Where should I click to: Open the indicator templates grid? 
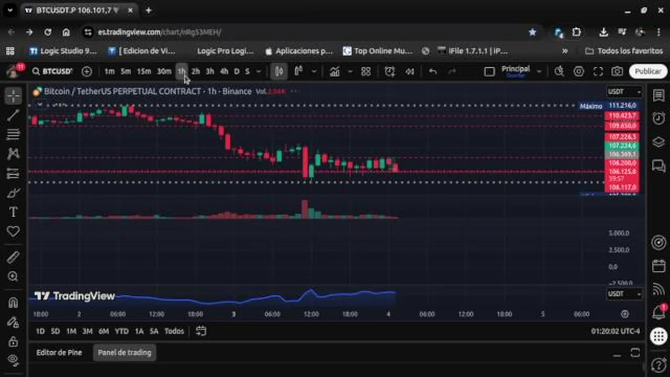click(366, 71)
